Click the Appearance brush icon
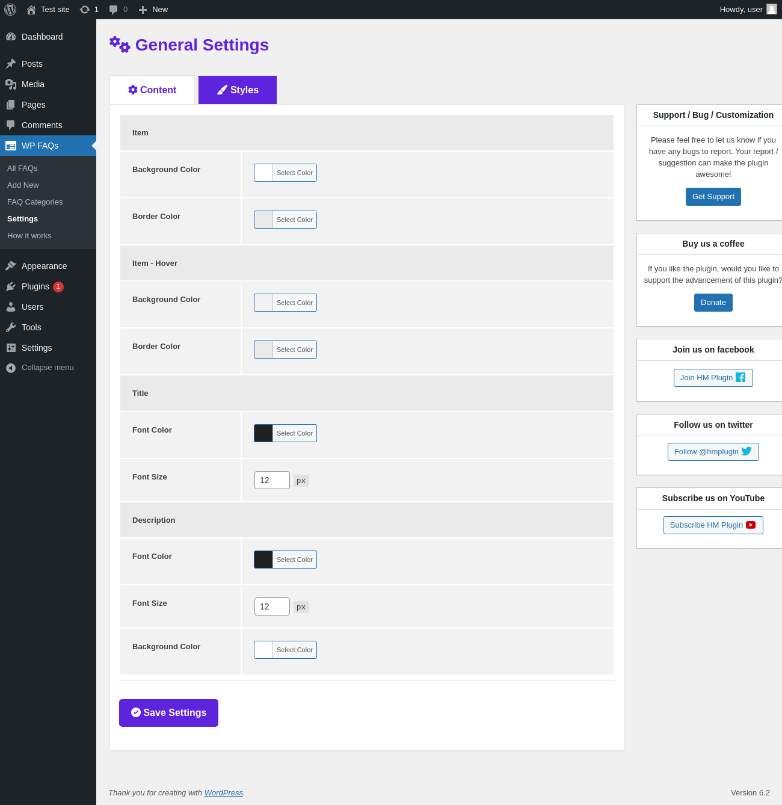The height and width of the screenshot is (805, 782). click(11, 266)
